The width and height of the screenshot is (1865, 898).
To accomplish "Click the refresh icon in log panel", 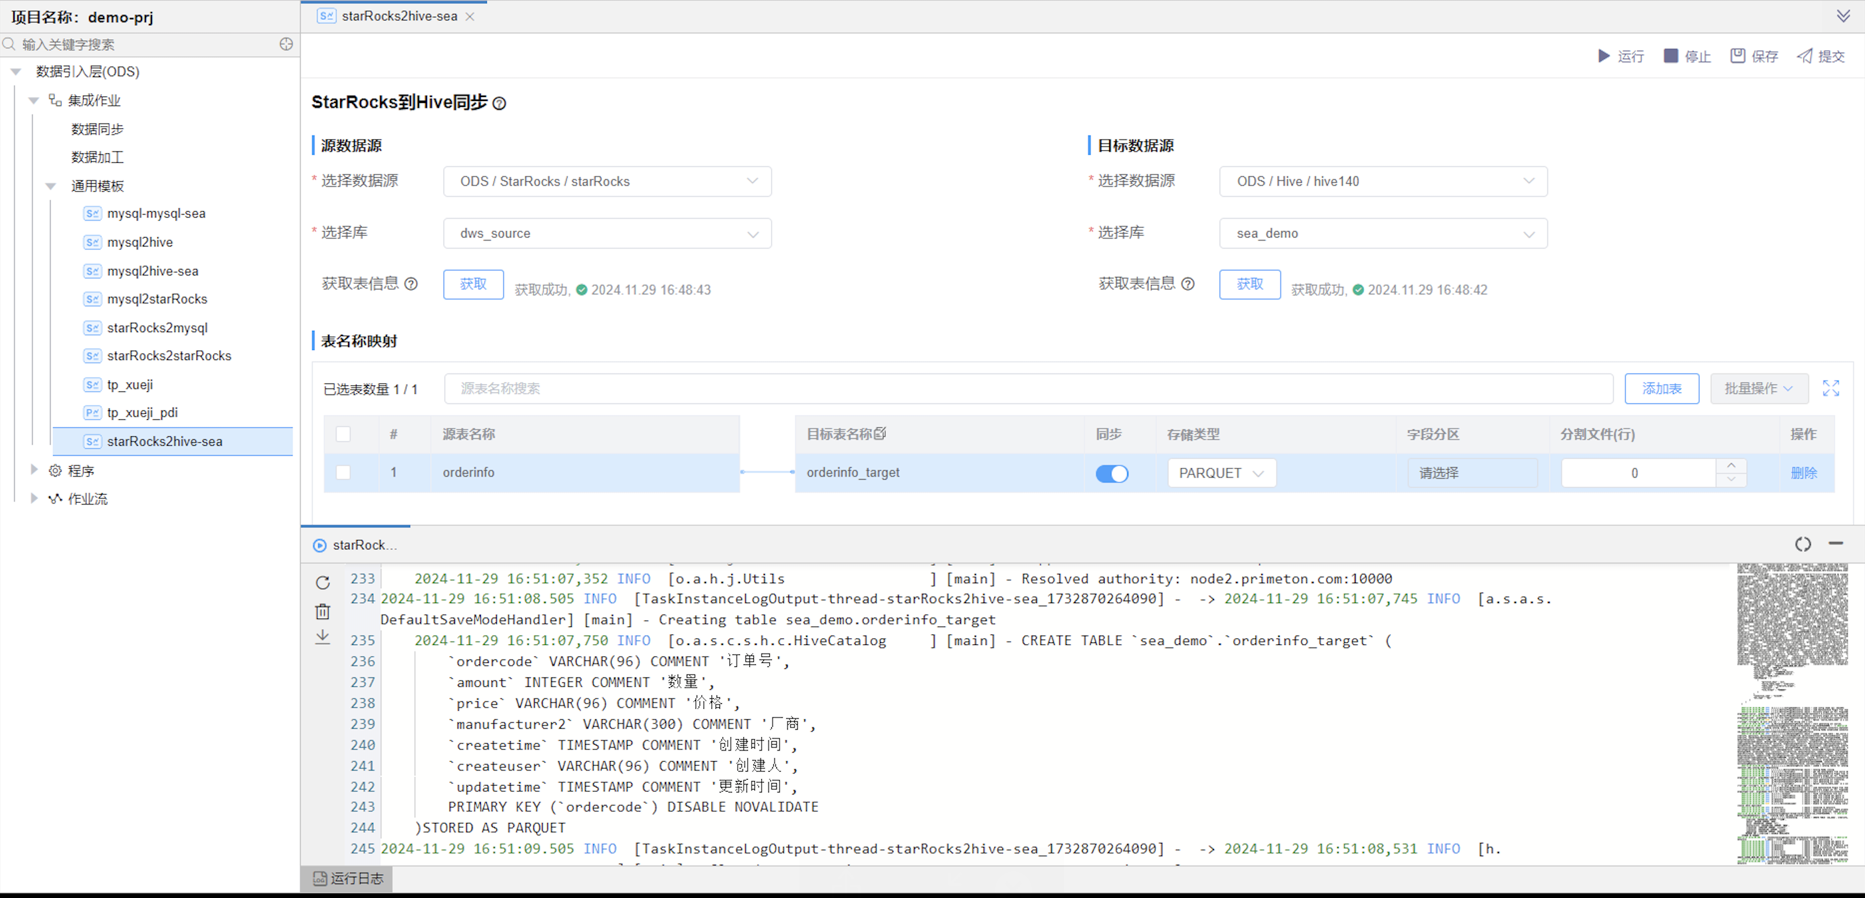I will (x=323, y=583).
